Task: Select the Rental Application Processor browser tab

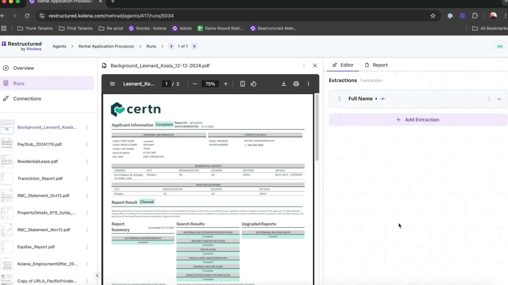Action: 65,2
